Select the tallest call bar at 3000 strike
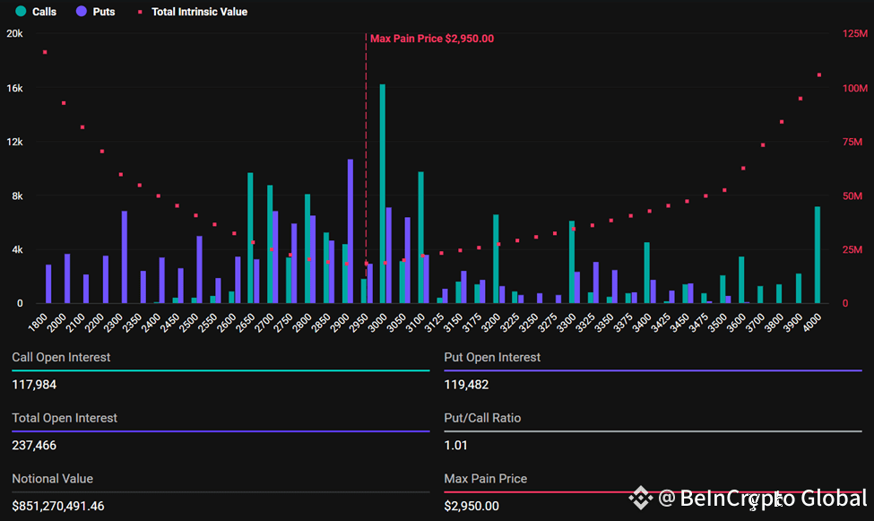 coord(383,194)
